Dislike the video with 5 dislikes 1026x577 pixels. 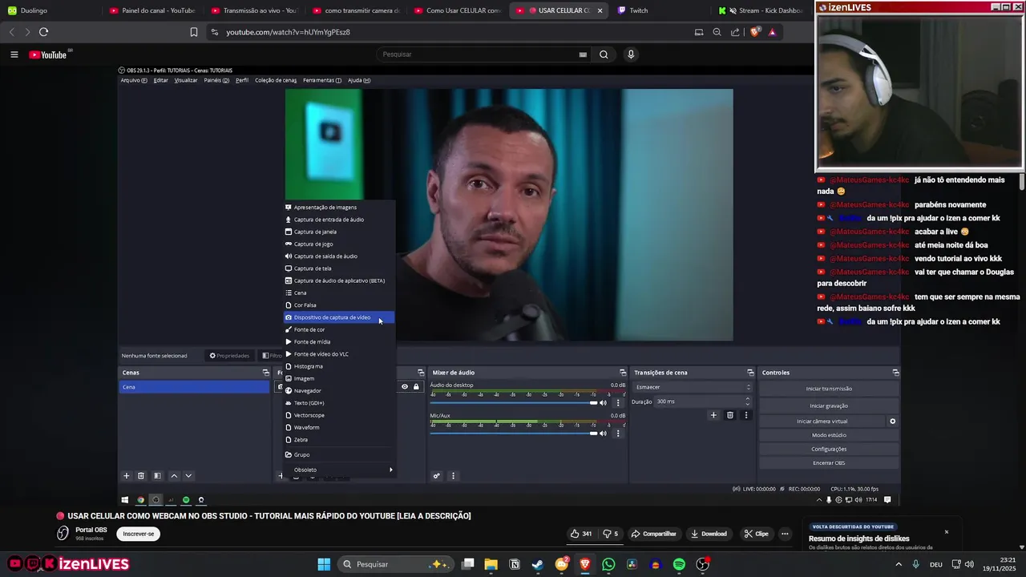[x=611, y=534]
